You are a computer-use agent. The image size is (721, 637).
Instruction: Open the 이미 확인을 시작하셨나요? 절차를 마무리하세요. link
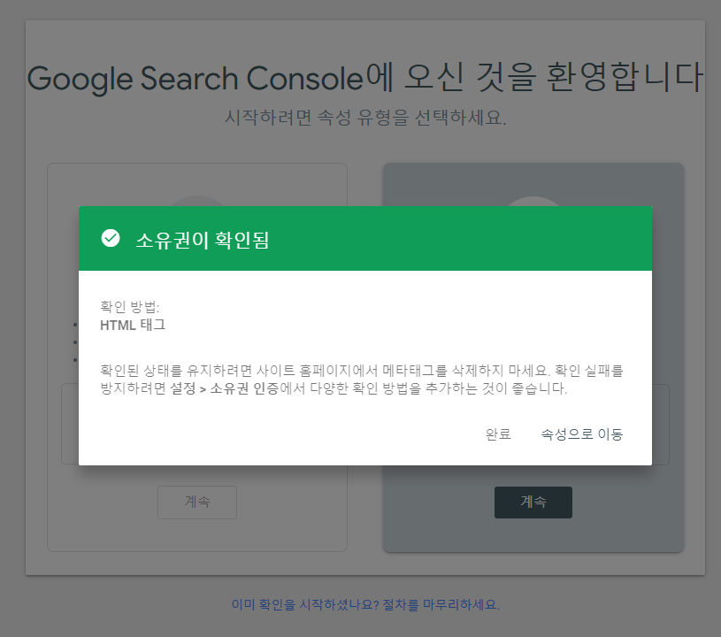click(x=365, y=604)
